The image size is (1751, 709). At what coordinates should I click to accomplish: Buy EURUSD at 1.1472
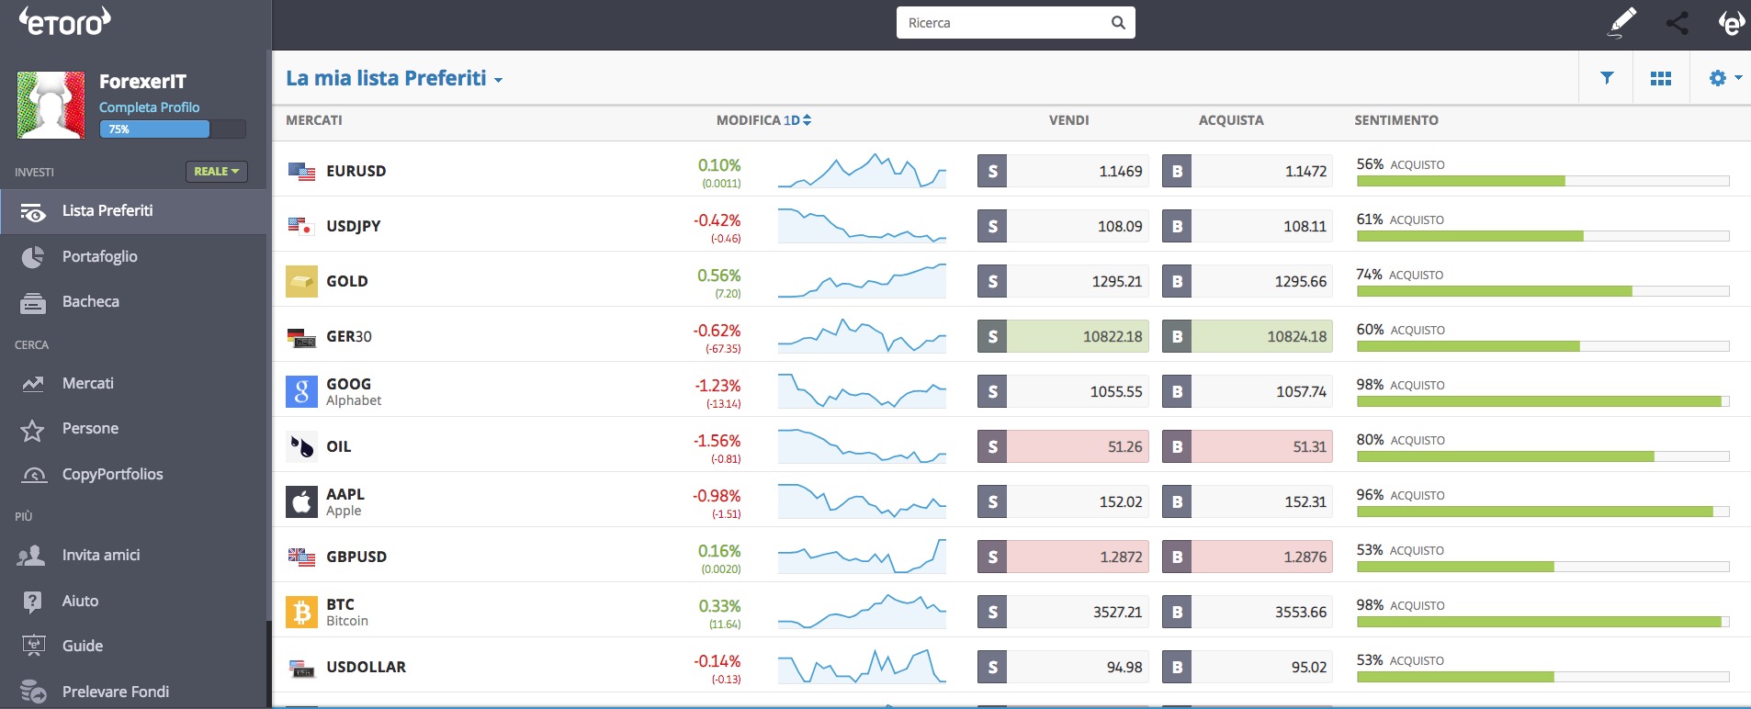tap(1248, 171)
